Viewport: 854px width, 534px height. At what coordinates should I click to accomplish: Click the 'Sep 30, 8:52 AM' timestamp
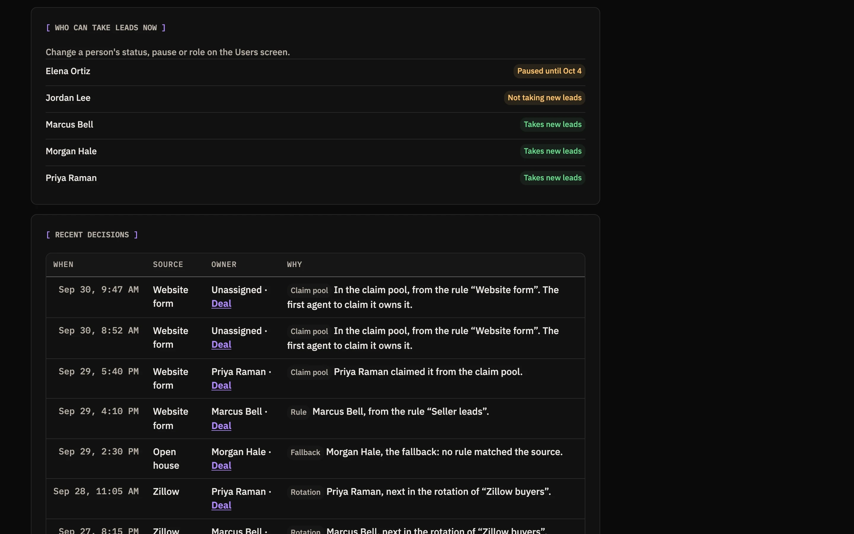[98, 330]
